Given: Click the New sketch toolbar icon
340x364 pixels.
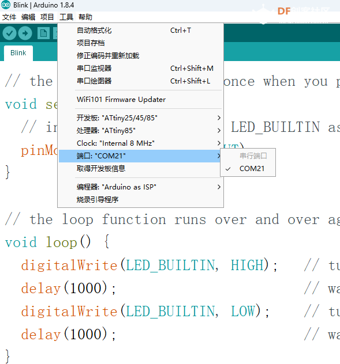Looking at the screenshot, I should (43, 33).
